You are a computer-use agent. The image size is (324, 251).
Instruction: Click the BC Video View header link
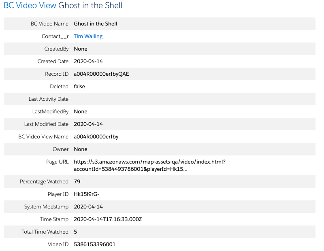tap(30, 6)
